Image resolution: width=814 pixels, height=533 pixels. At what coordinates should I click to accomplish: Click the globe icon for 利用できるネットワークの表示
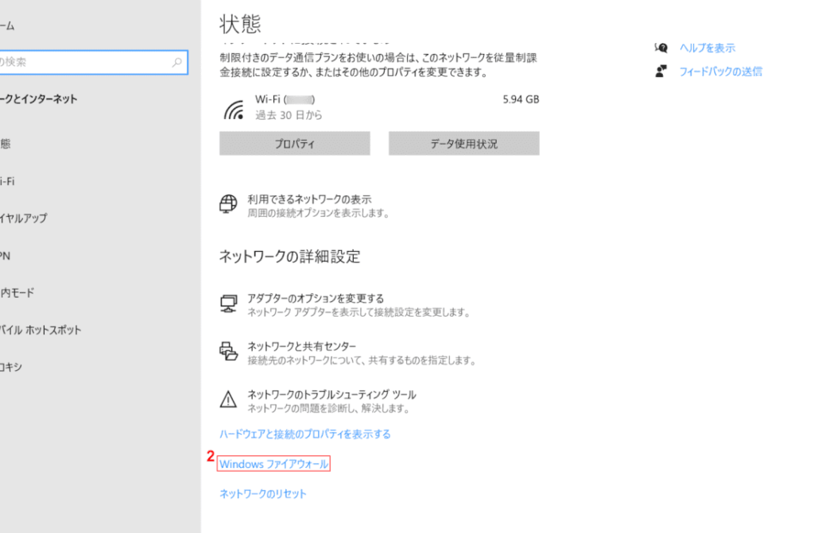click(x=228, y=204)
